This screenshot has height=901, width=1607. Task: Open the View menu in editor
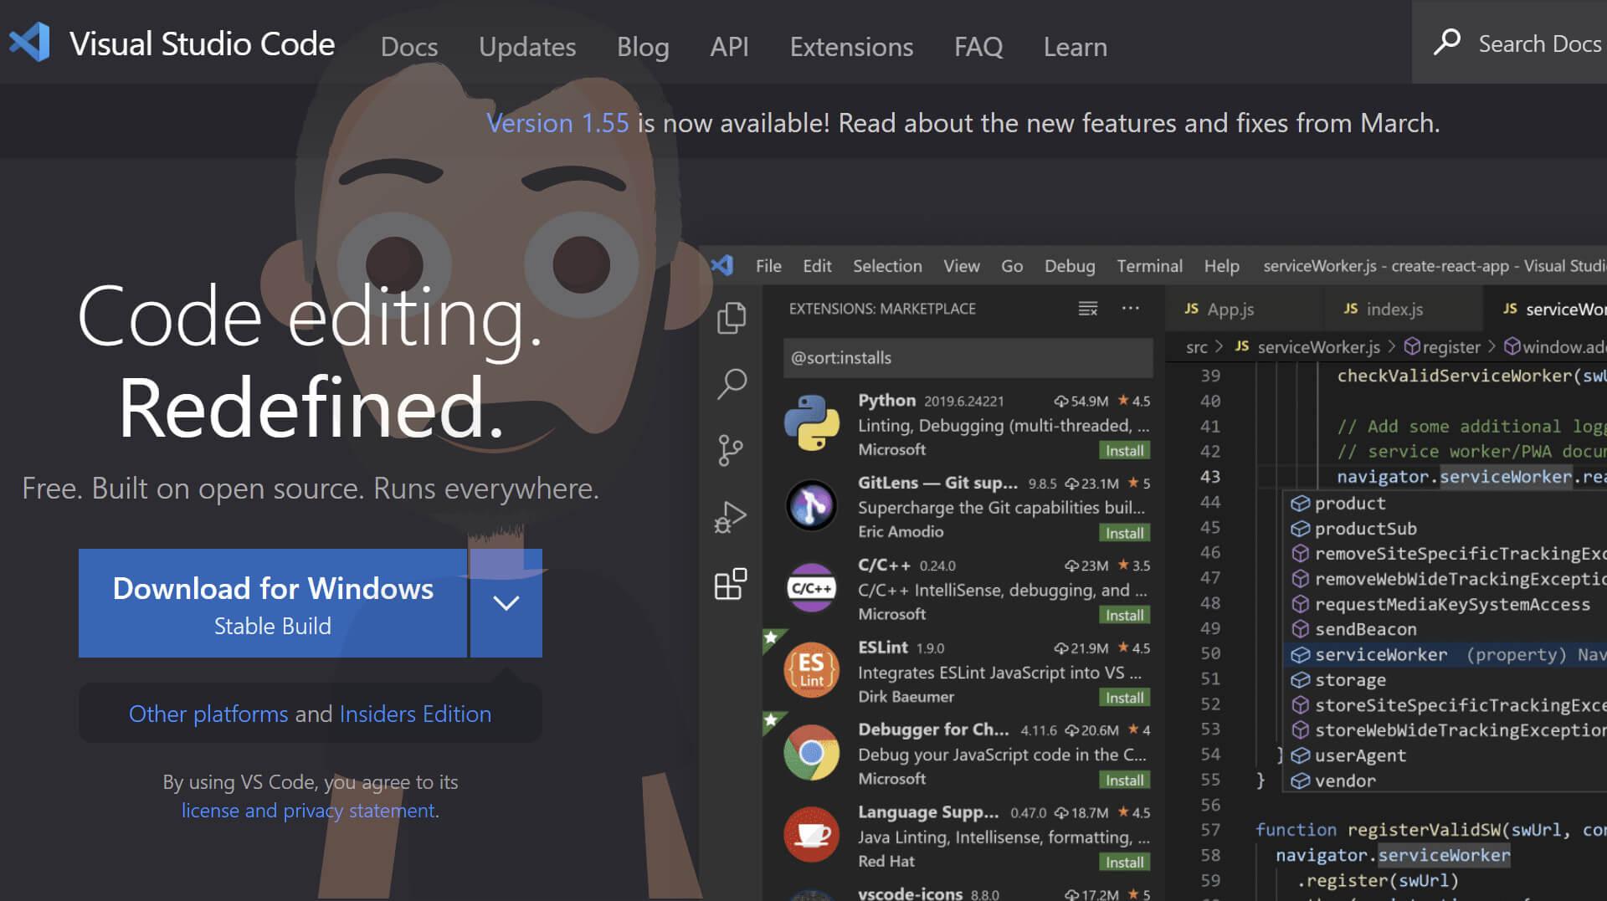coord(961,266)
